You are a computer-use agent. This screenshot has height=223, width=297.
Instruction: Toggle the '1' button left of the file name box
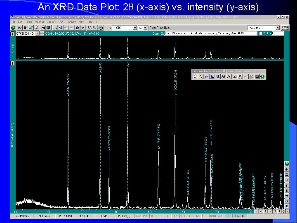[x=12, y=34]
